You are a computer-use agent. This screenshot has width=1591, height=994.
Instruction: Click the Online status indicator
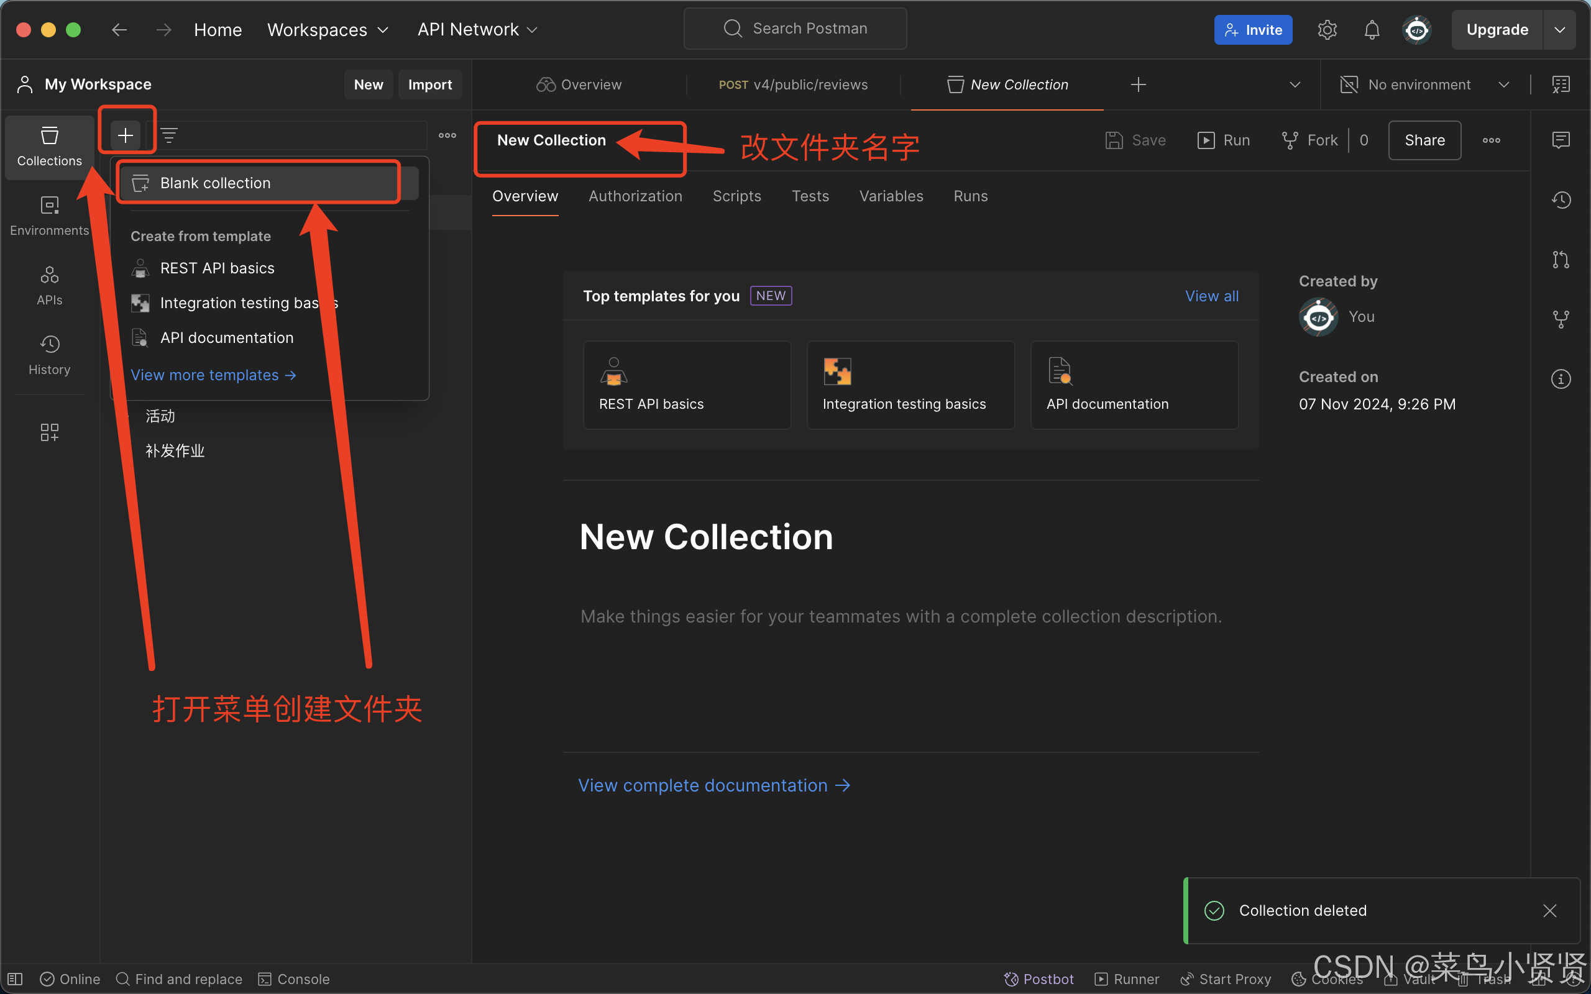pyautogui.click(x=70, y=979)
